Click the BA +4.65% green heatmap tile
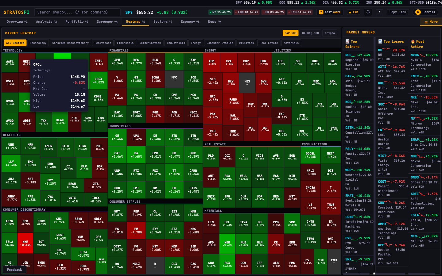The height and width of the screenshot is (276, 442). click(x=136, y=155)
